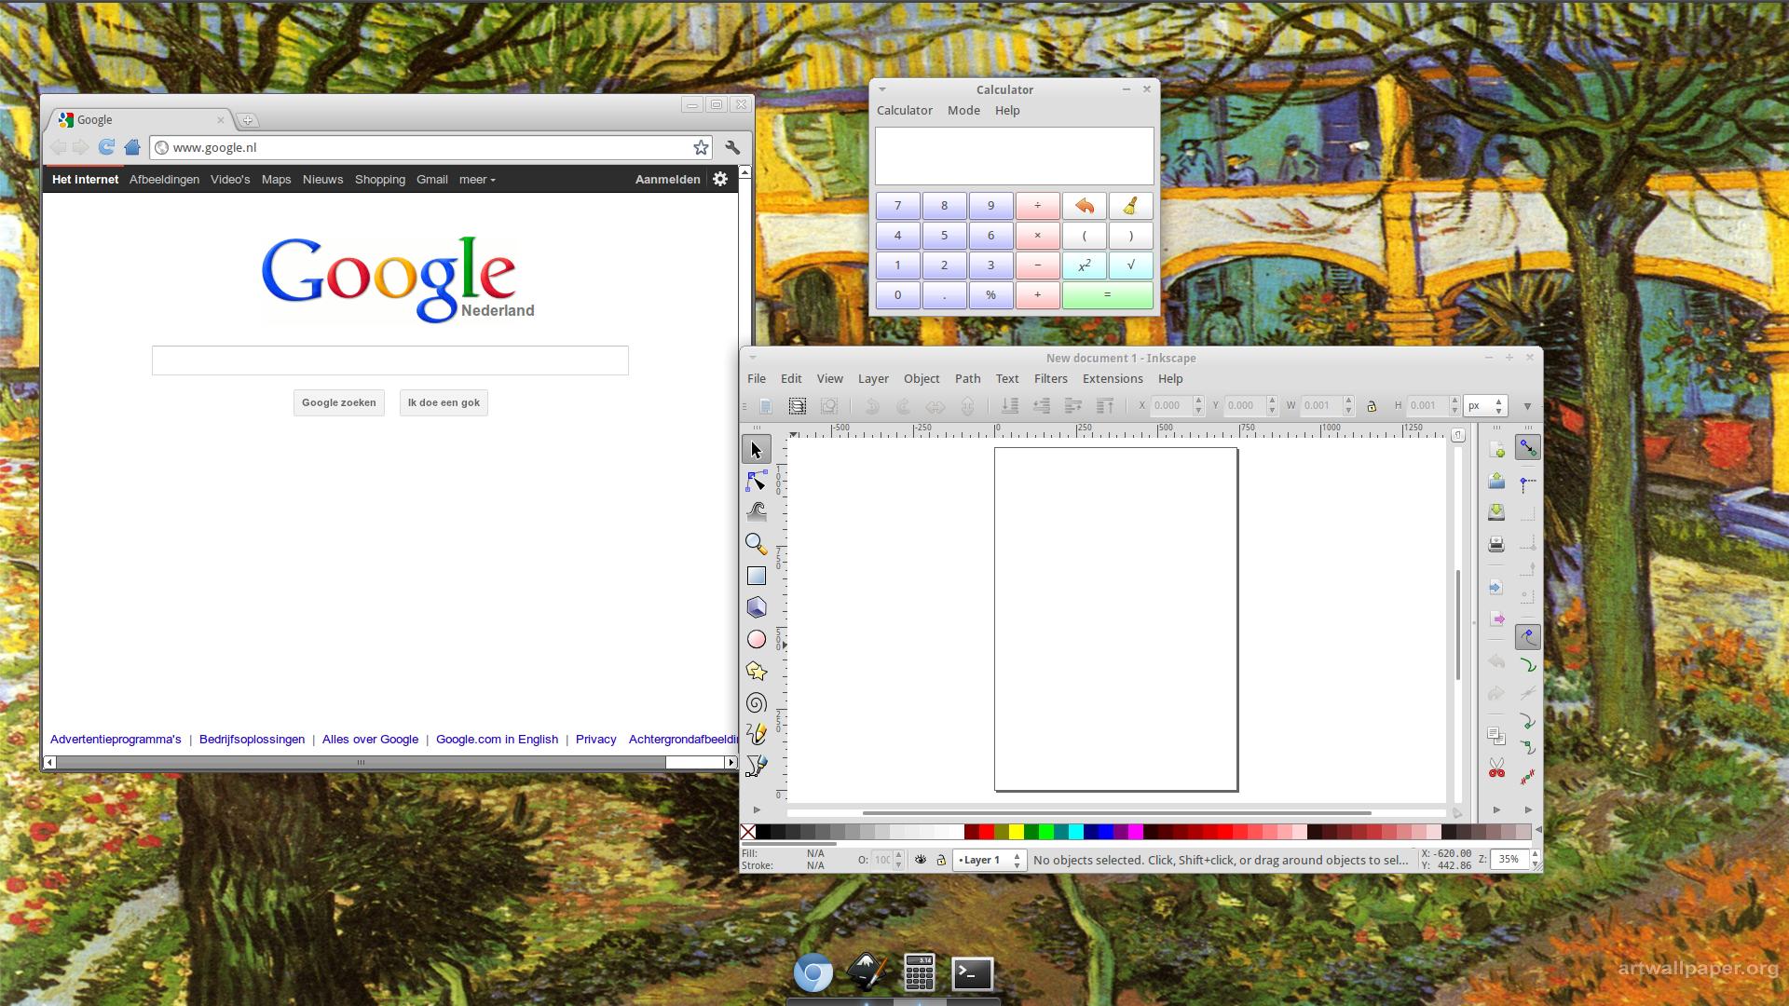
Task: Click Google.com in English link
Action: pyautogui.click(x=497, y=739)
